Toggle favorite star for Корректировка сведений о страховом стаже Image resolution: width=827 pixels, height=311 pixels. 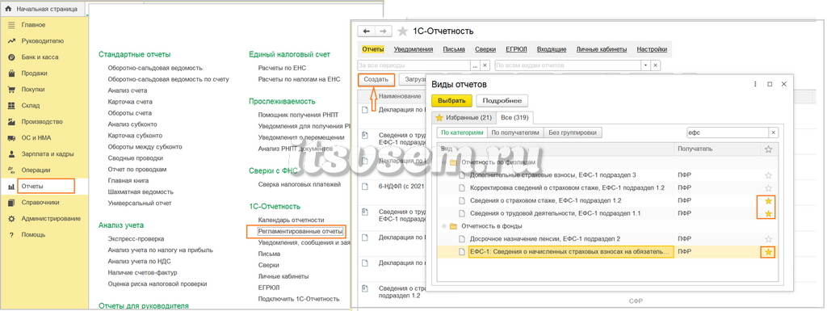tap(769, 187)
